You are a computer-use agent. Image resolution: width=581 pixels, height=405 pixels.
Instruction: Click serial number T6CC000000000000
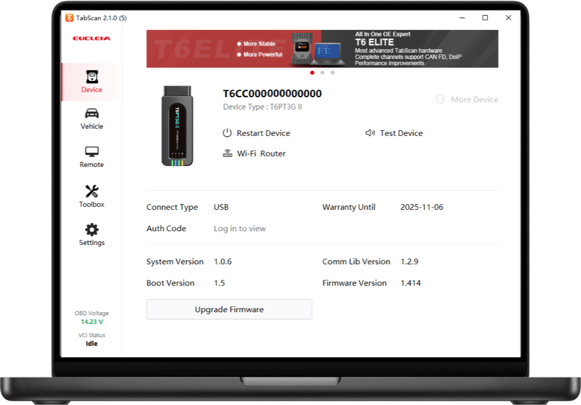point(272,93)
